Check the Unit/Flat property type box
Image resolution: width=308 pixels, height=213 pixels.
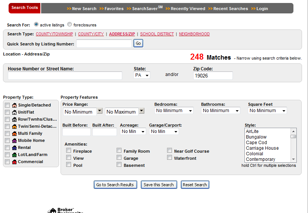pos(7,112)
